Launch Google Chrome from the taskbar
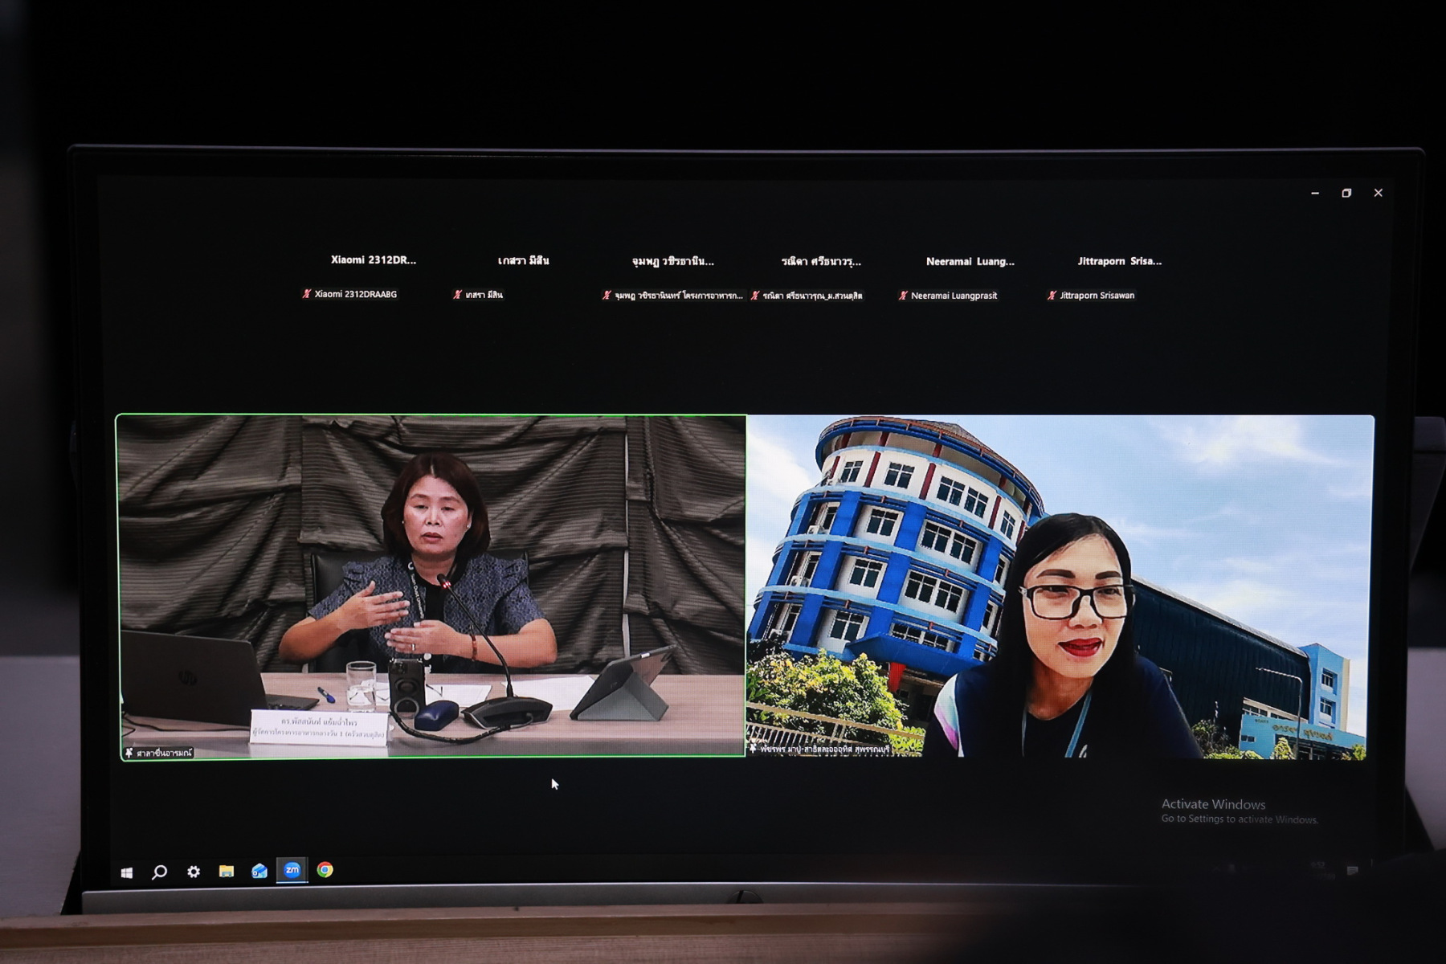This screenshot has height=964, width=1446. (x=325, y=870)
